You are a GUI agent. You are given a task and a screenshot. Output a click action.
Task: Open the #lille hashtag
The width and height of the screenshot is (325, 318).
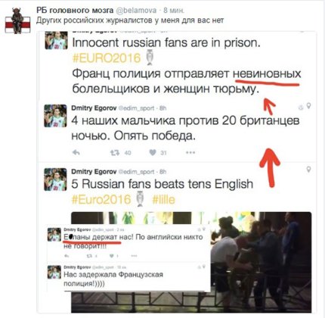(163, 199)
